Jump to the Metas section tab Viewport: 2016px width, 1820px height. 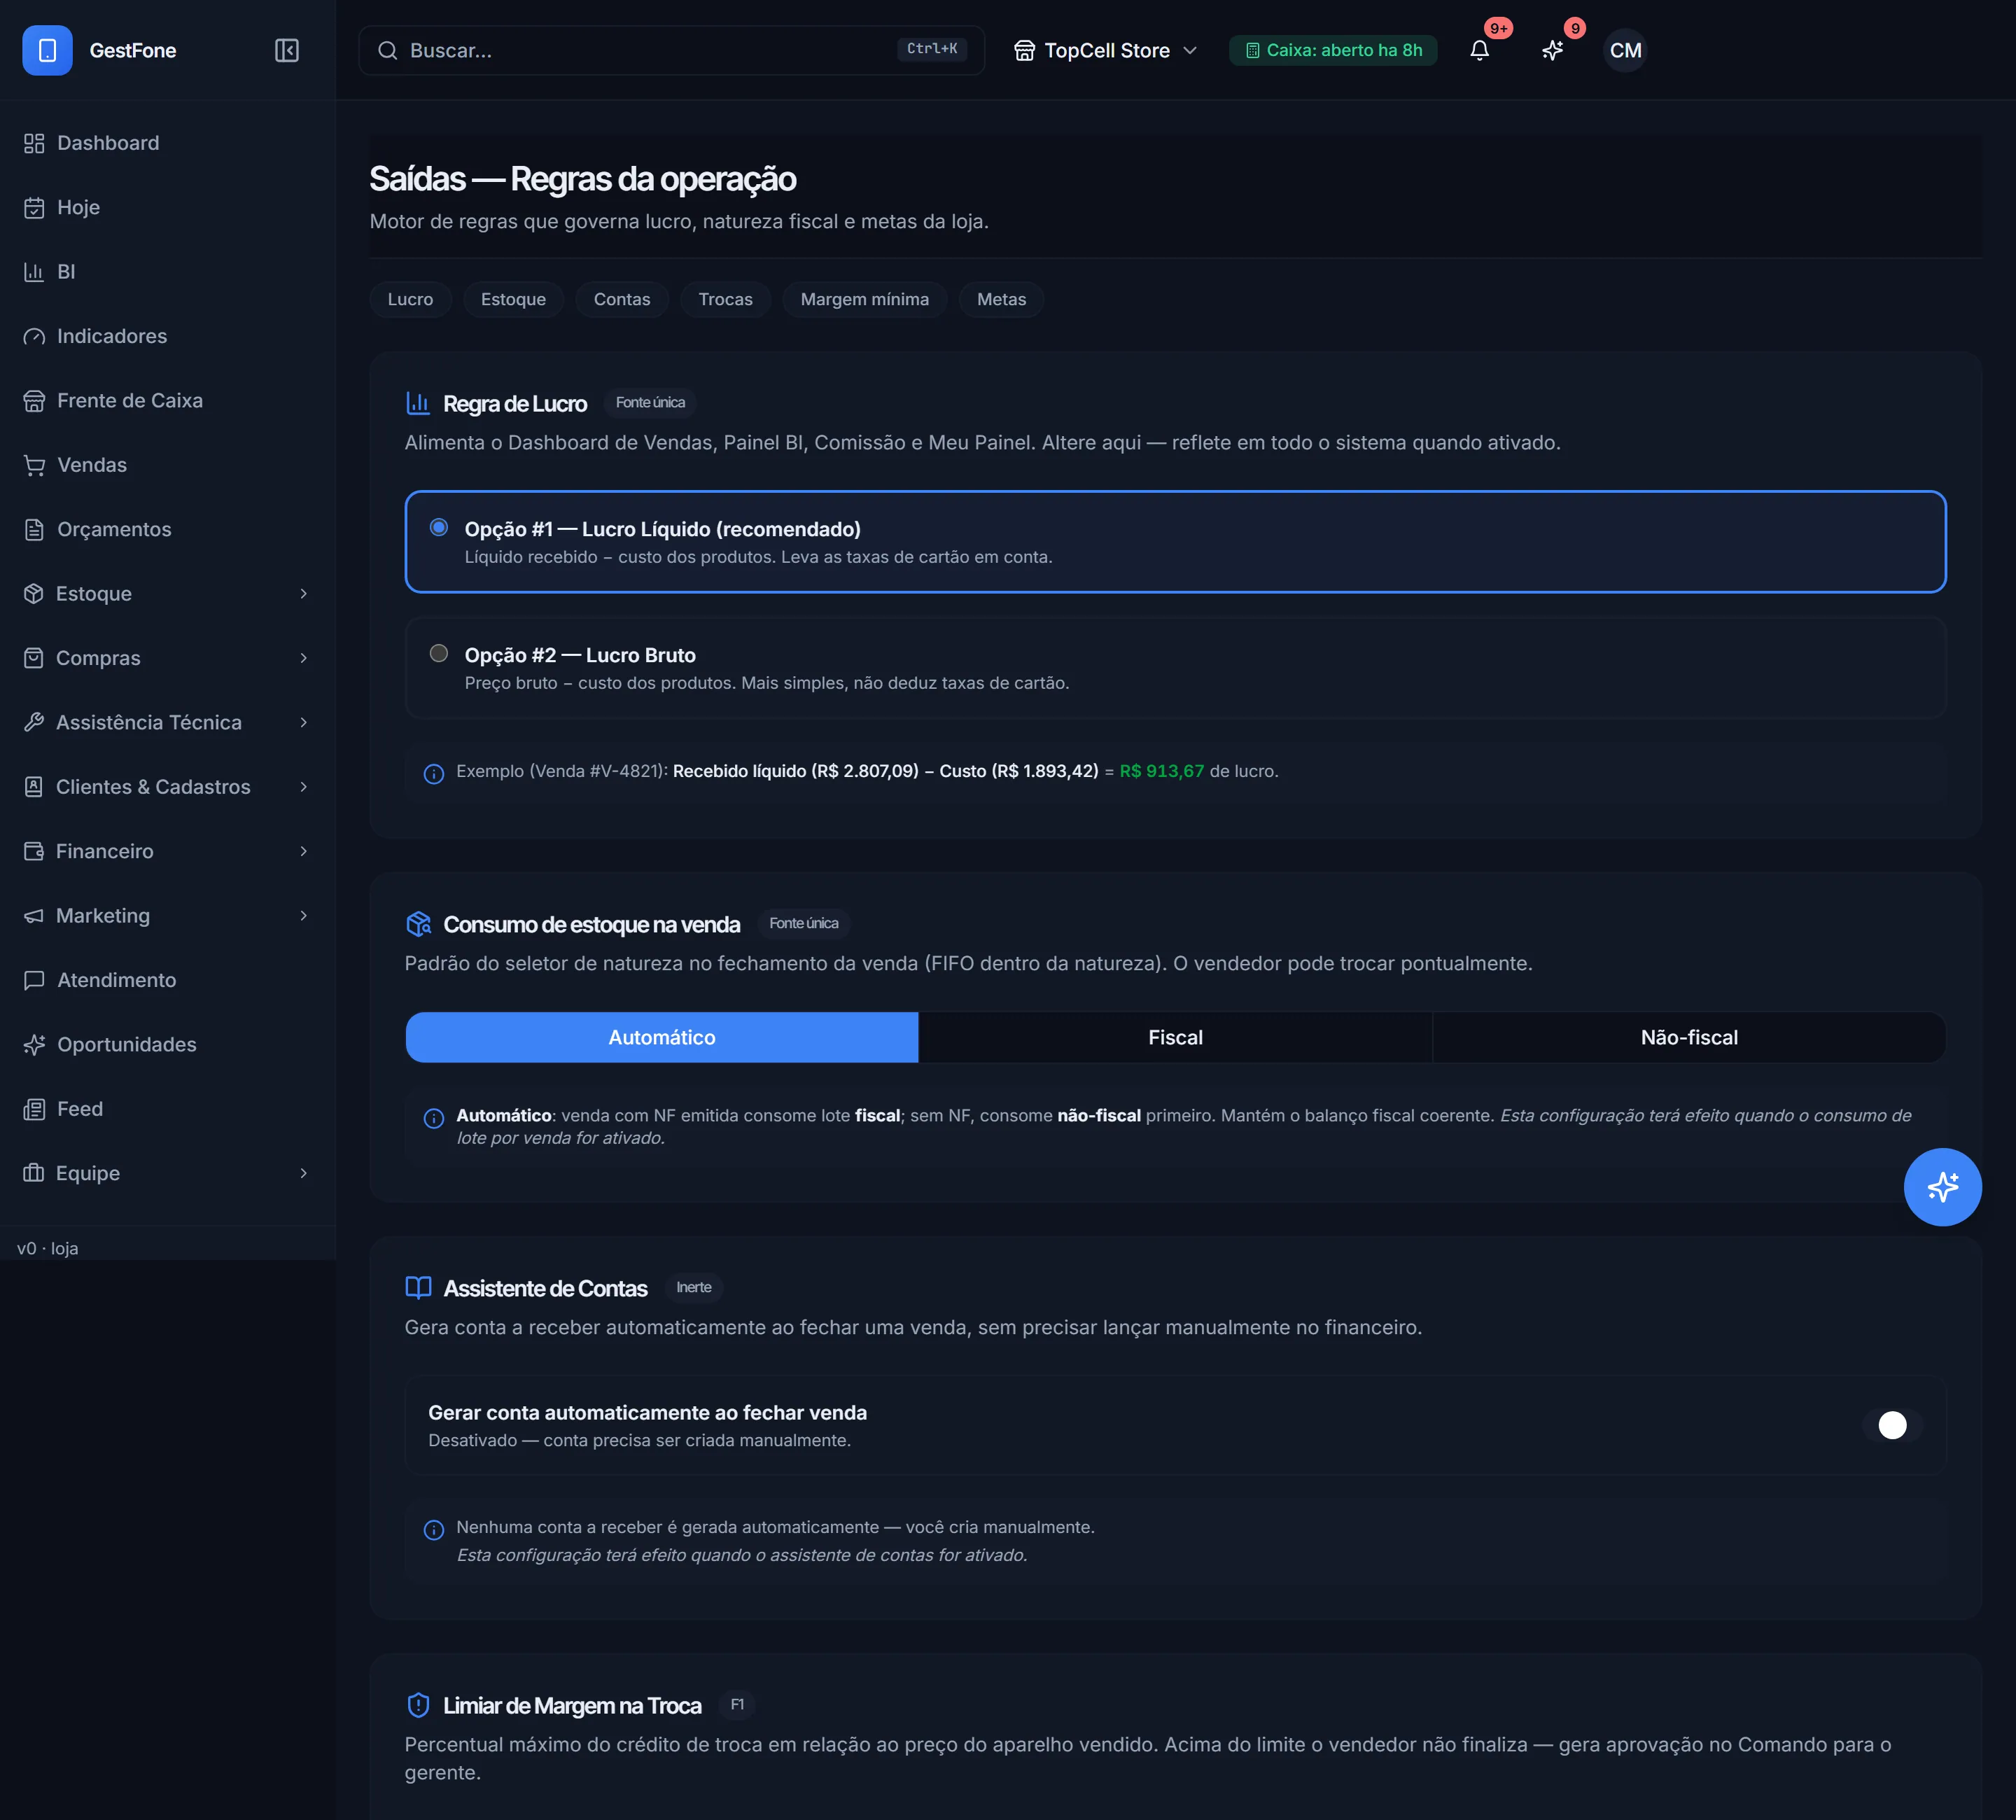(1001, 299)
